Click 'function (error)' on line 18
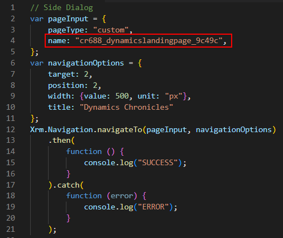This screenshot has width=283, height=238. (102, 196)
